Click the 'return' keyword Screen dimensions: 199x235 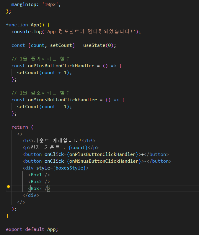point(20,127)
